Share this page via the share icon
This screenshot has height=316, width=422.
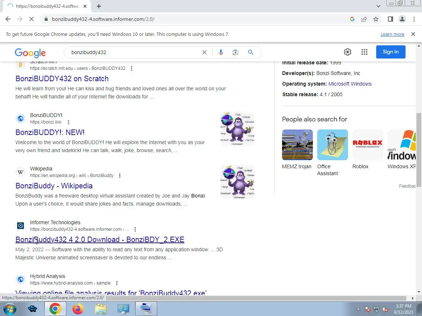click(364, 19)
